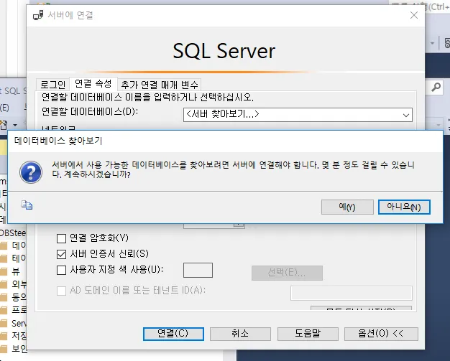This screenshot has height=361, width=450.
Task: Open the 추가 연결 매개 변수 tab
Action: (160, 85)
